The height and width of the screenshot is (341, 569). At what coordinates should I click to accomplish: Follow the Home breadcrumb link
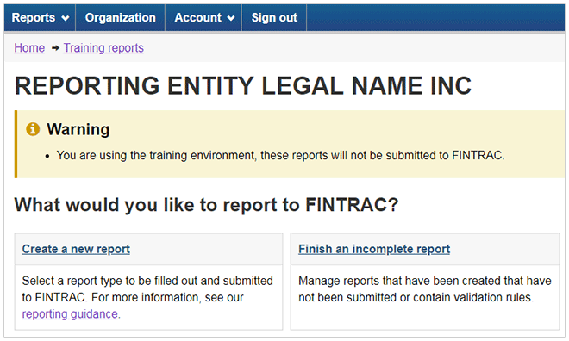point(29,48)
